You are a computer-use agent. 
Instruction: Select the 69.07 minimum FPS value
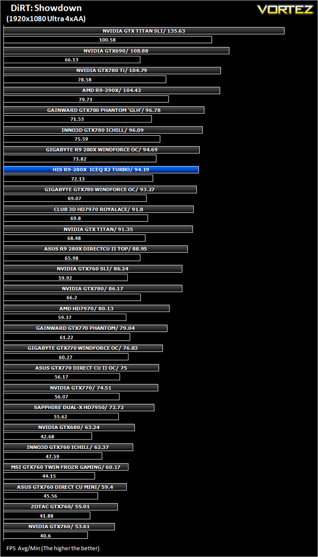pos(75,198)
